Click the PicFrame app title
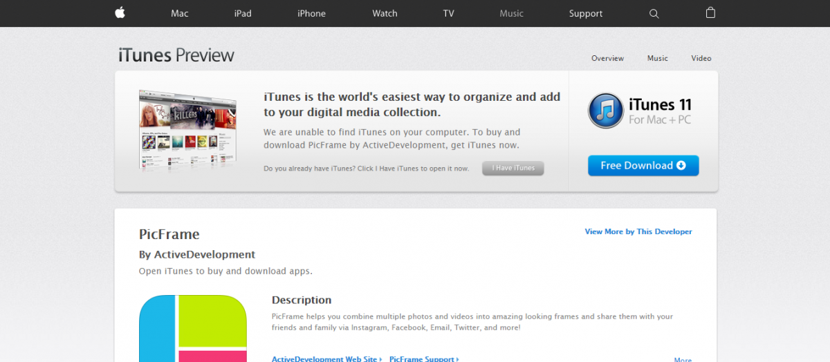 pyautogui.click(x=169, y=234)
